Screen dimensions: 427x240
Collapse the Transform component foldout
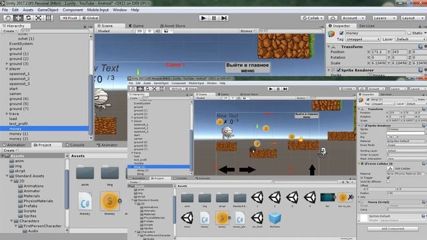(x=329, y=47)
